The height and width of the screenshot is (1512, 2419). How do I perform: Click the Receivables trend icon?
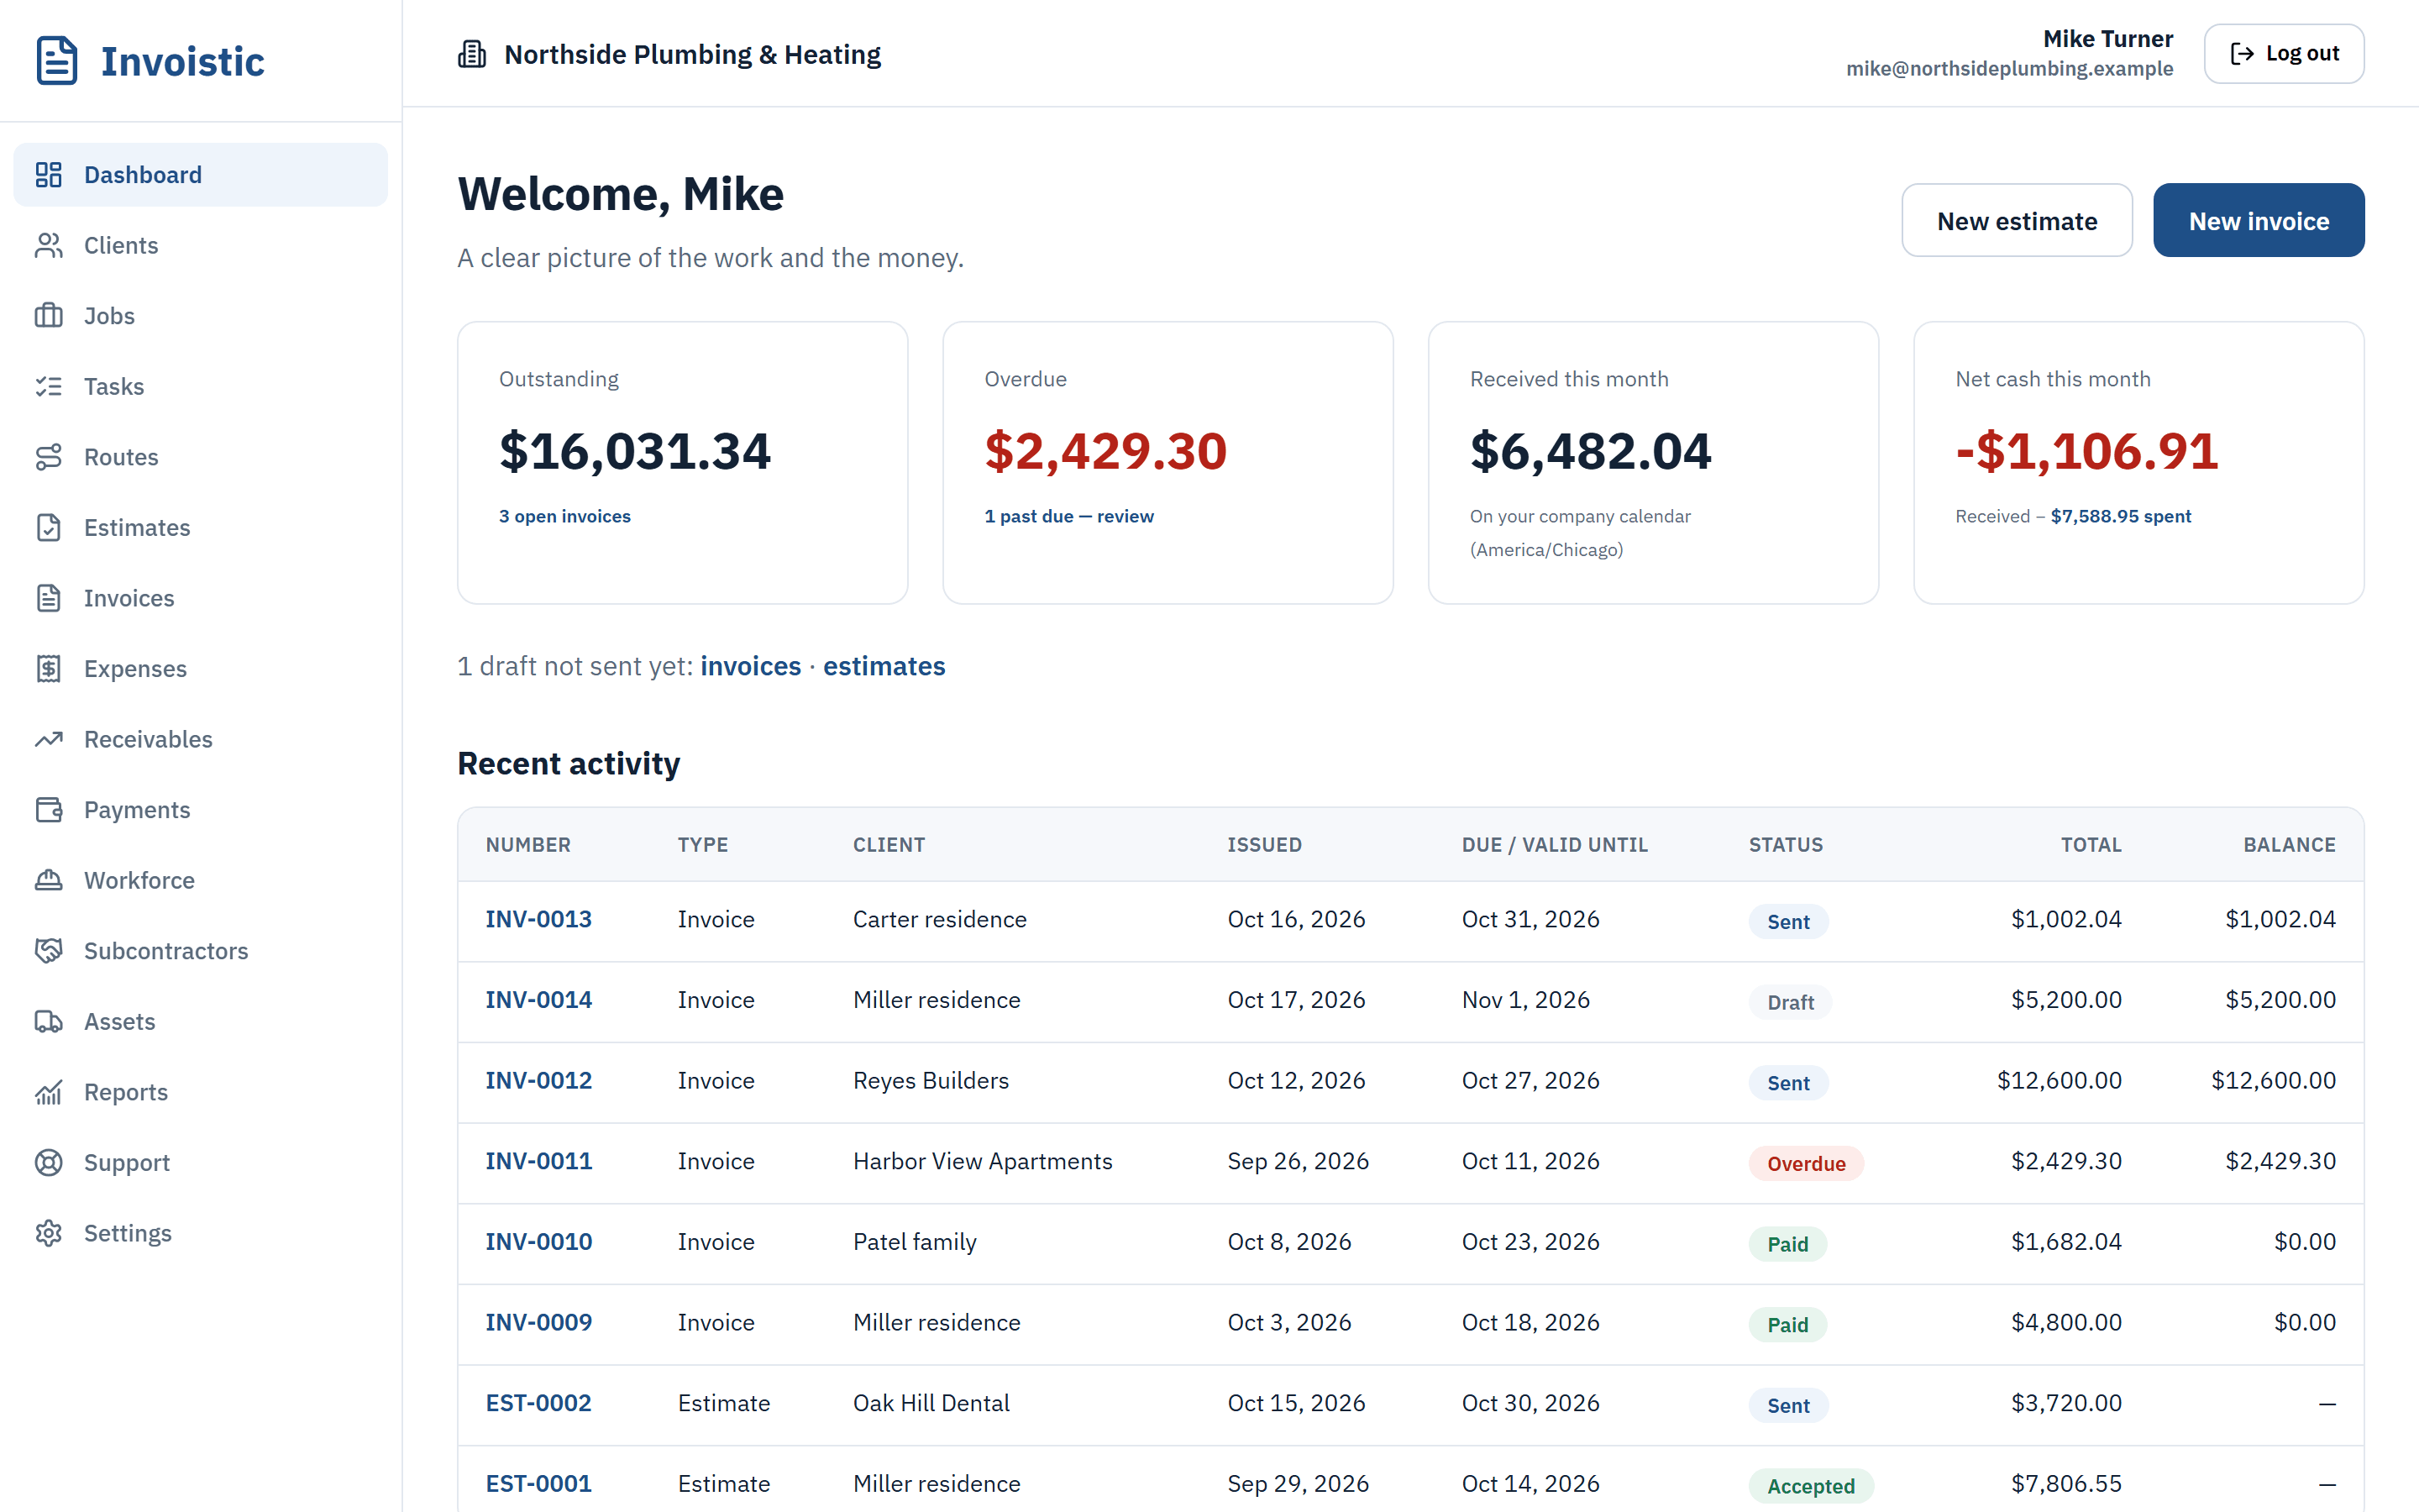point(49,739)
